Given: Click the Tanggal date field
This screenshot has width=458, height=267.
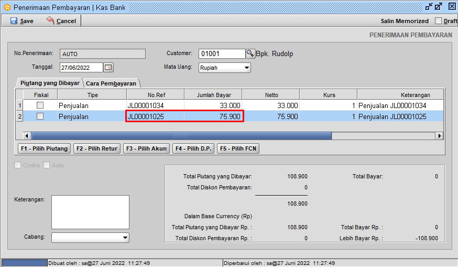Looking at the screenshot, I should 82,68.
